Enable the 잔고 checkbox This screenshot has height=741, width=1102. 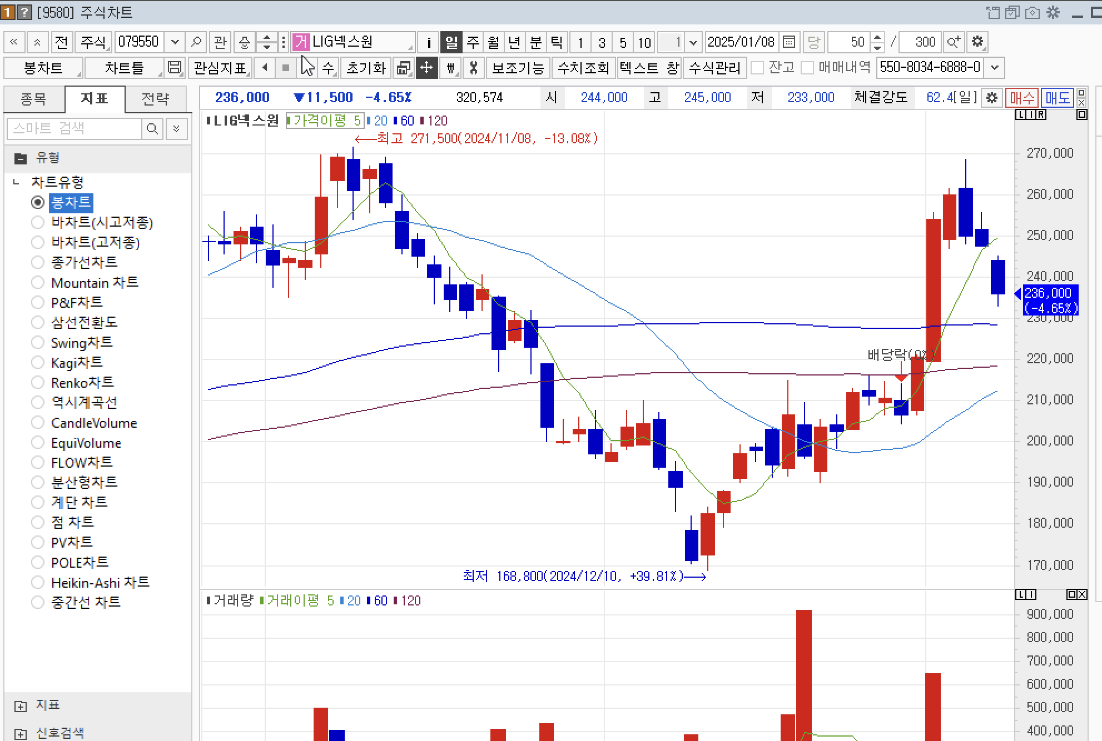pos(757,68)
